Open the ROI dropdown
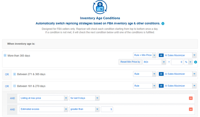The width and height of the screenshot is (200, 117). tap(154, 62)
